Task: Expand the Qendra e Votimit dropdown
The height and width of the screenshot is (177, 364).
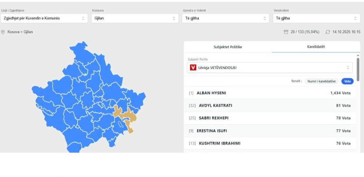Action: 225,19
